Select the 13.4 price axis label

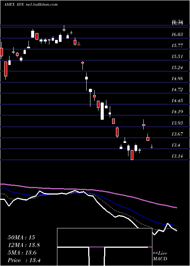click(x=176, y=145)
